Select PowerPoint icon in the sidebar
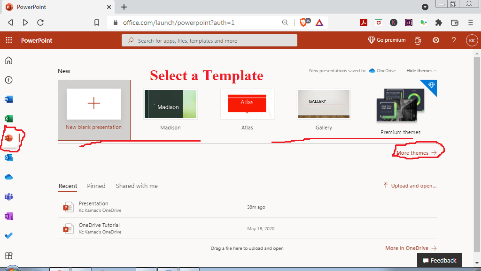 coord(8,138)
